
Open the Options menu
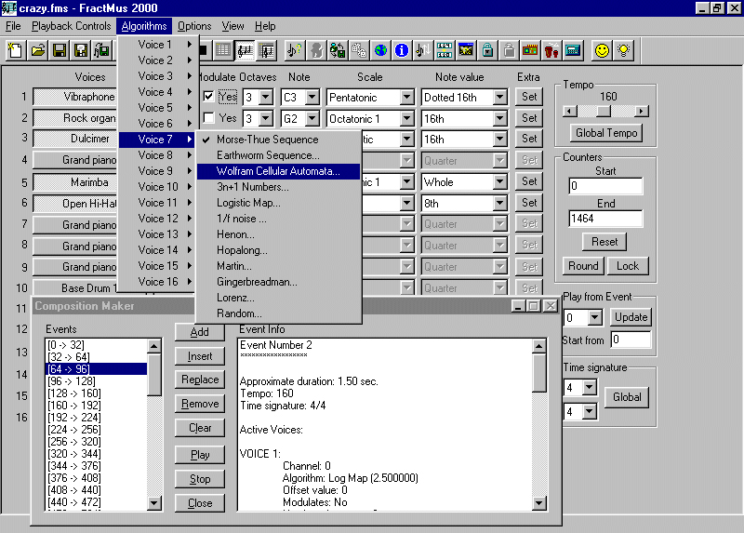[x=194, y=26]
